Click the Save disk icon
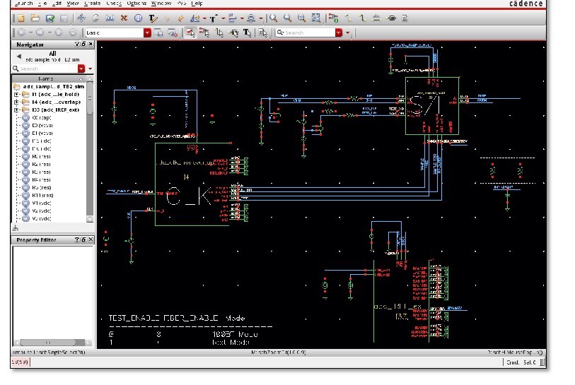575x385 pixels. coord(64,18)
